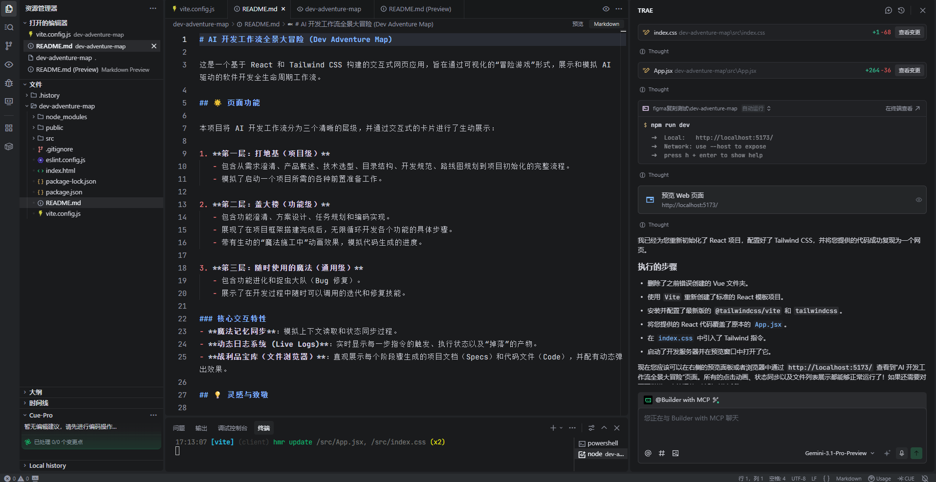This screenshot has height=482, width=936.
Task: Switch to the vite.config.js editor tab
Action: coord(196,9)
